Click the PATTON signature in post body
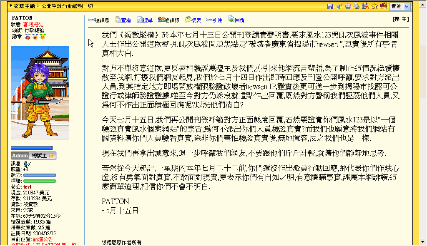This screenshot has height=246, width=427. click(x=115, y=201)
